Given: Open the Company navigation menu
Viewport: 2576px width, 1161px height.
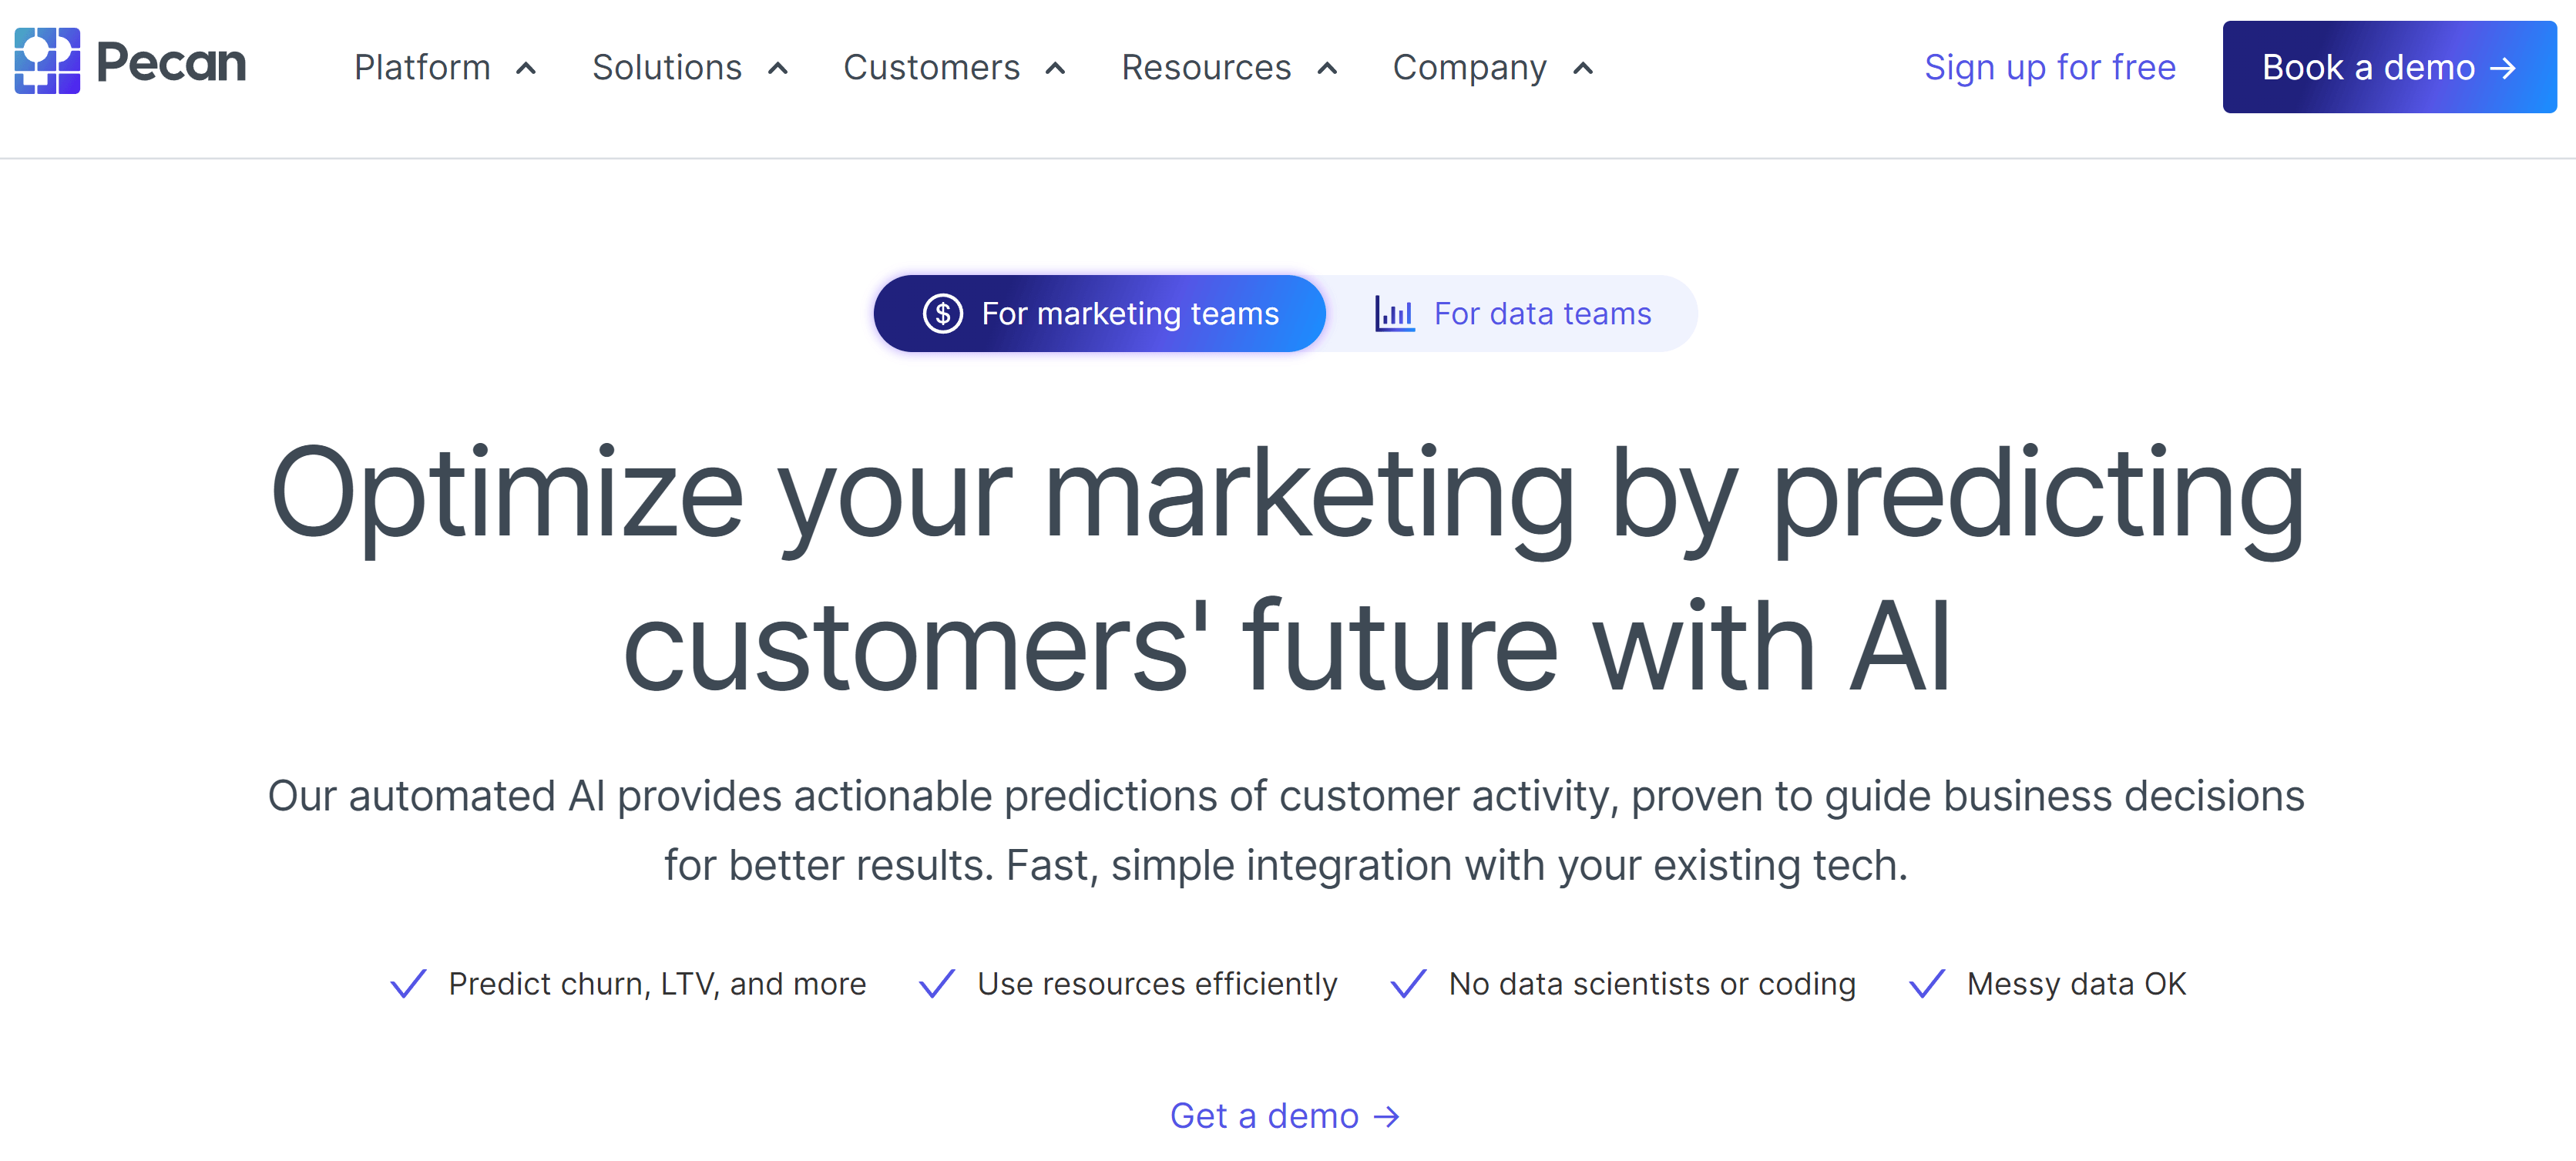Looking at the screenshot, I should (1494, 68).
